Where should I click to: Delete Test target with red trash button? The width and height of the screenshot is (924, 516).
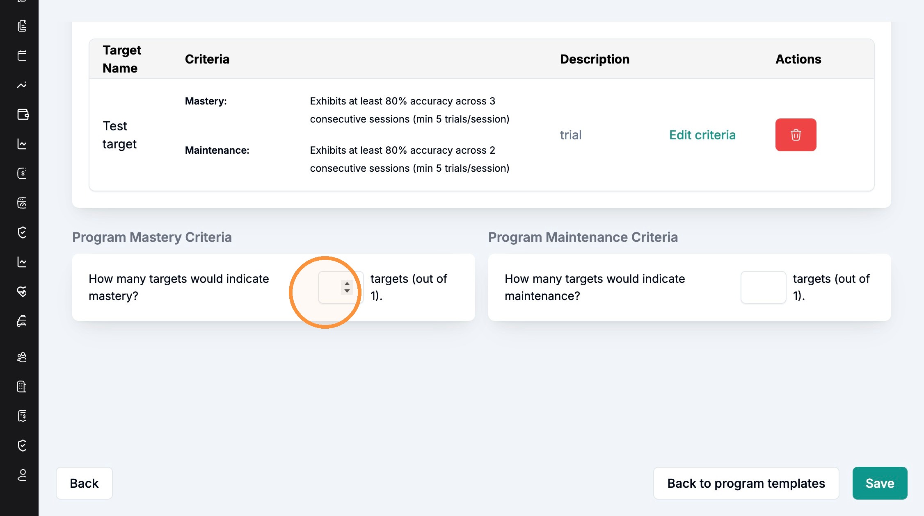(x=796, y=135)
